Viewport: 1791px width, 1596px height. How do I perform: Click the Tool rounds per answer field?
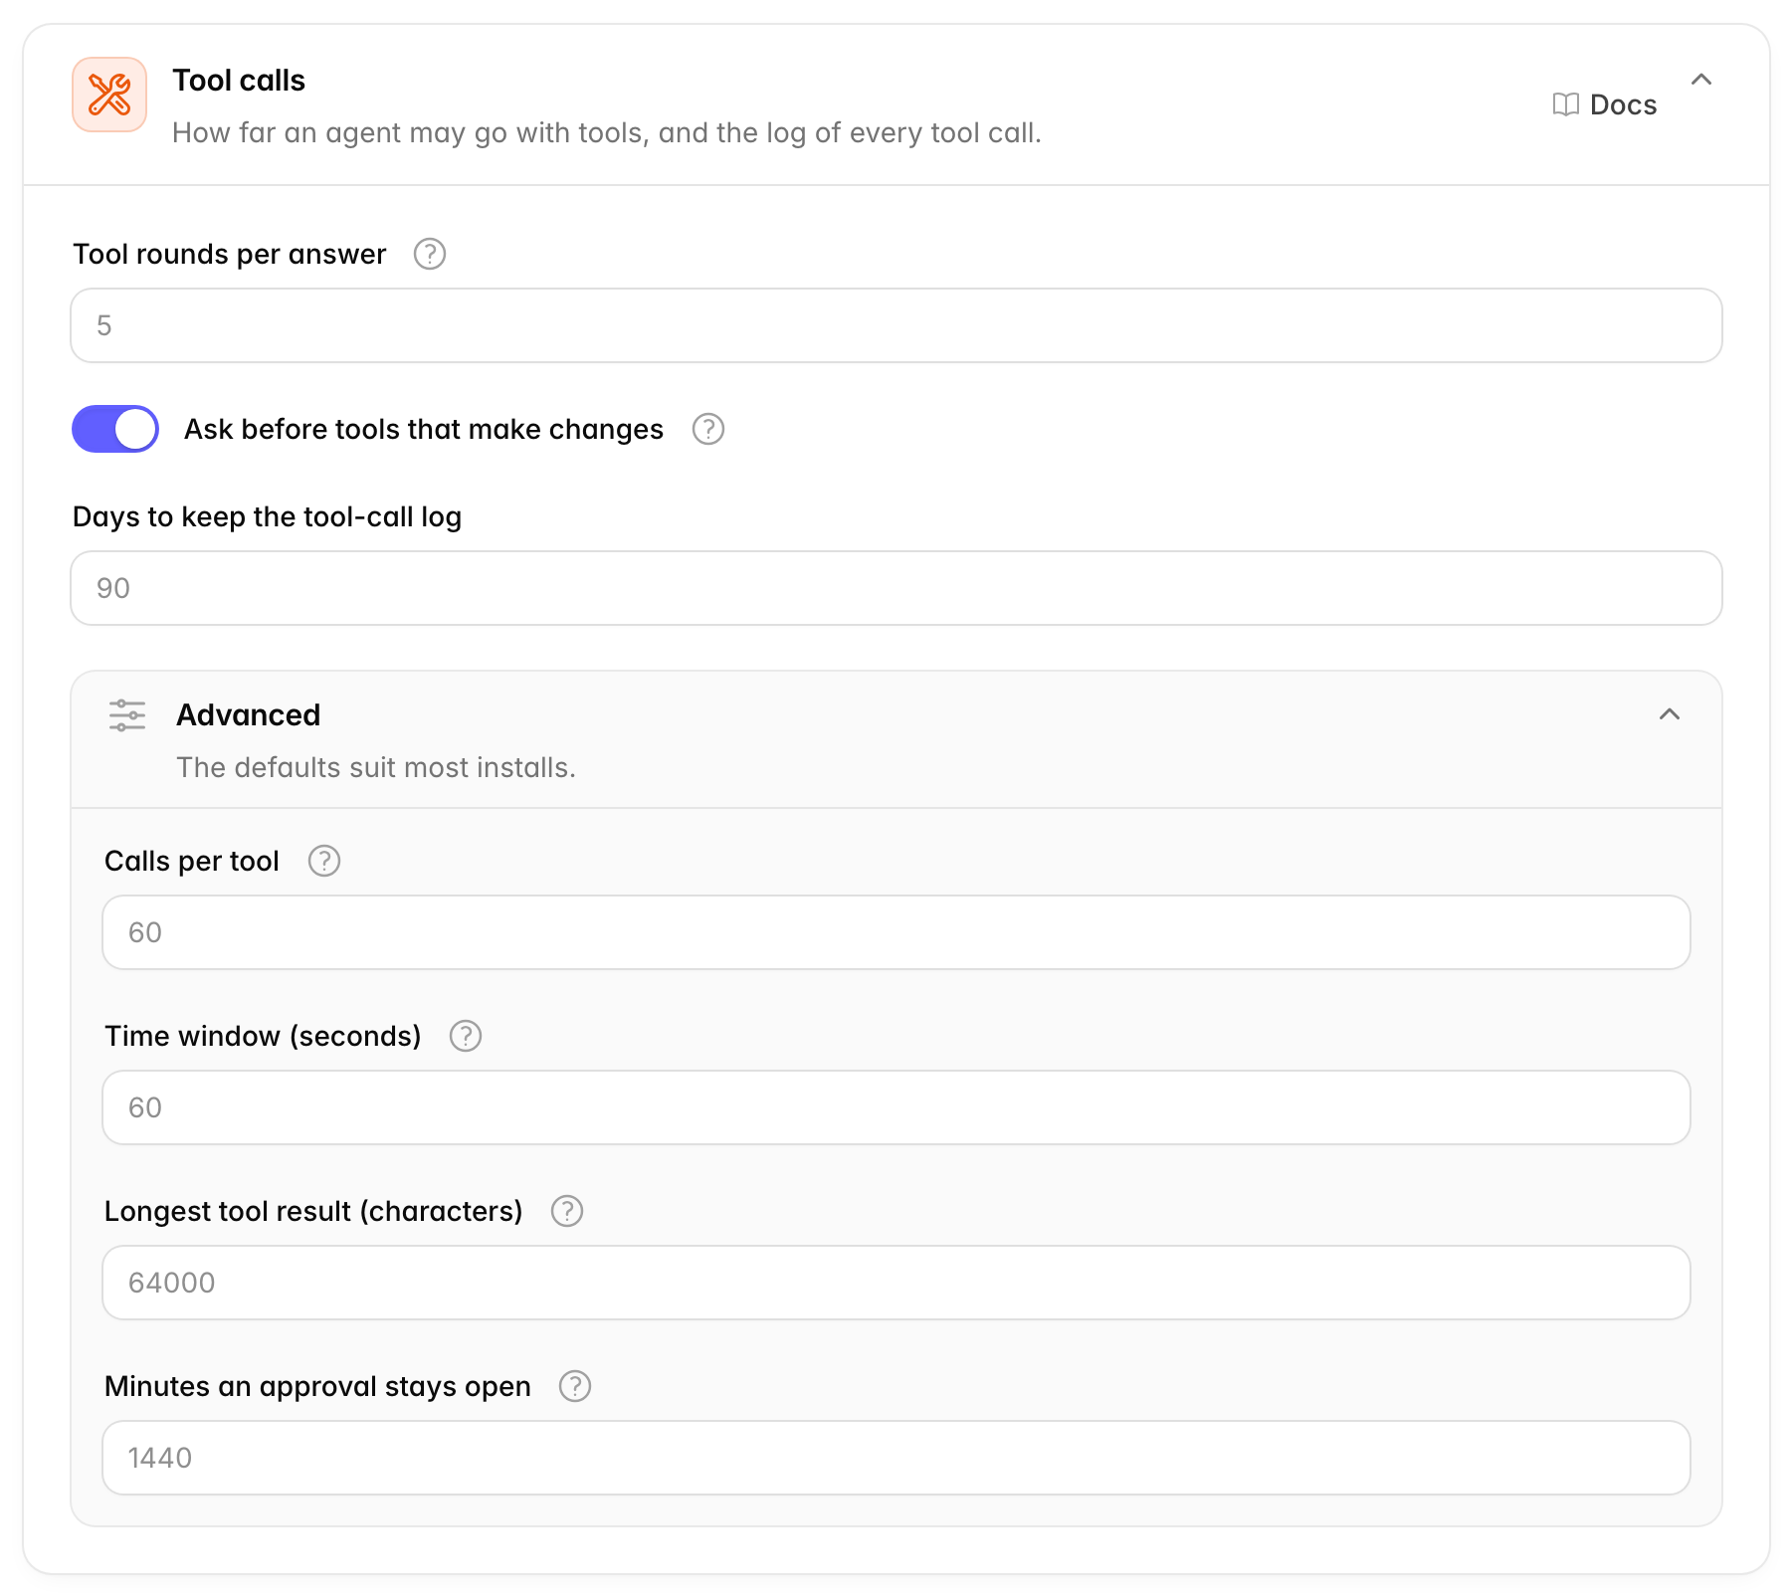pyautogui.click(x=896, y=325)
